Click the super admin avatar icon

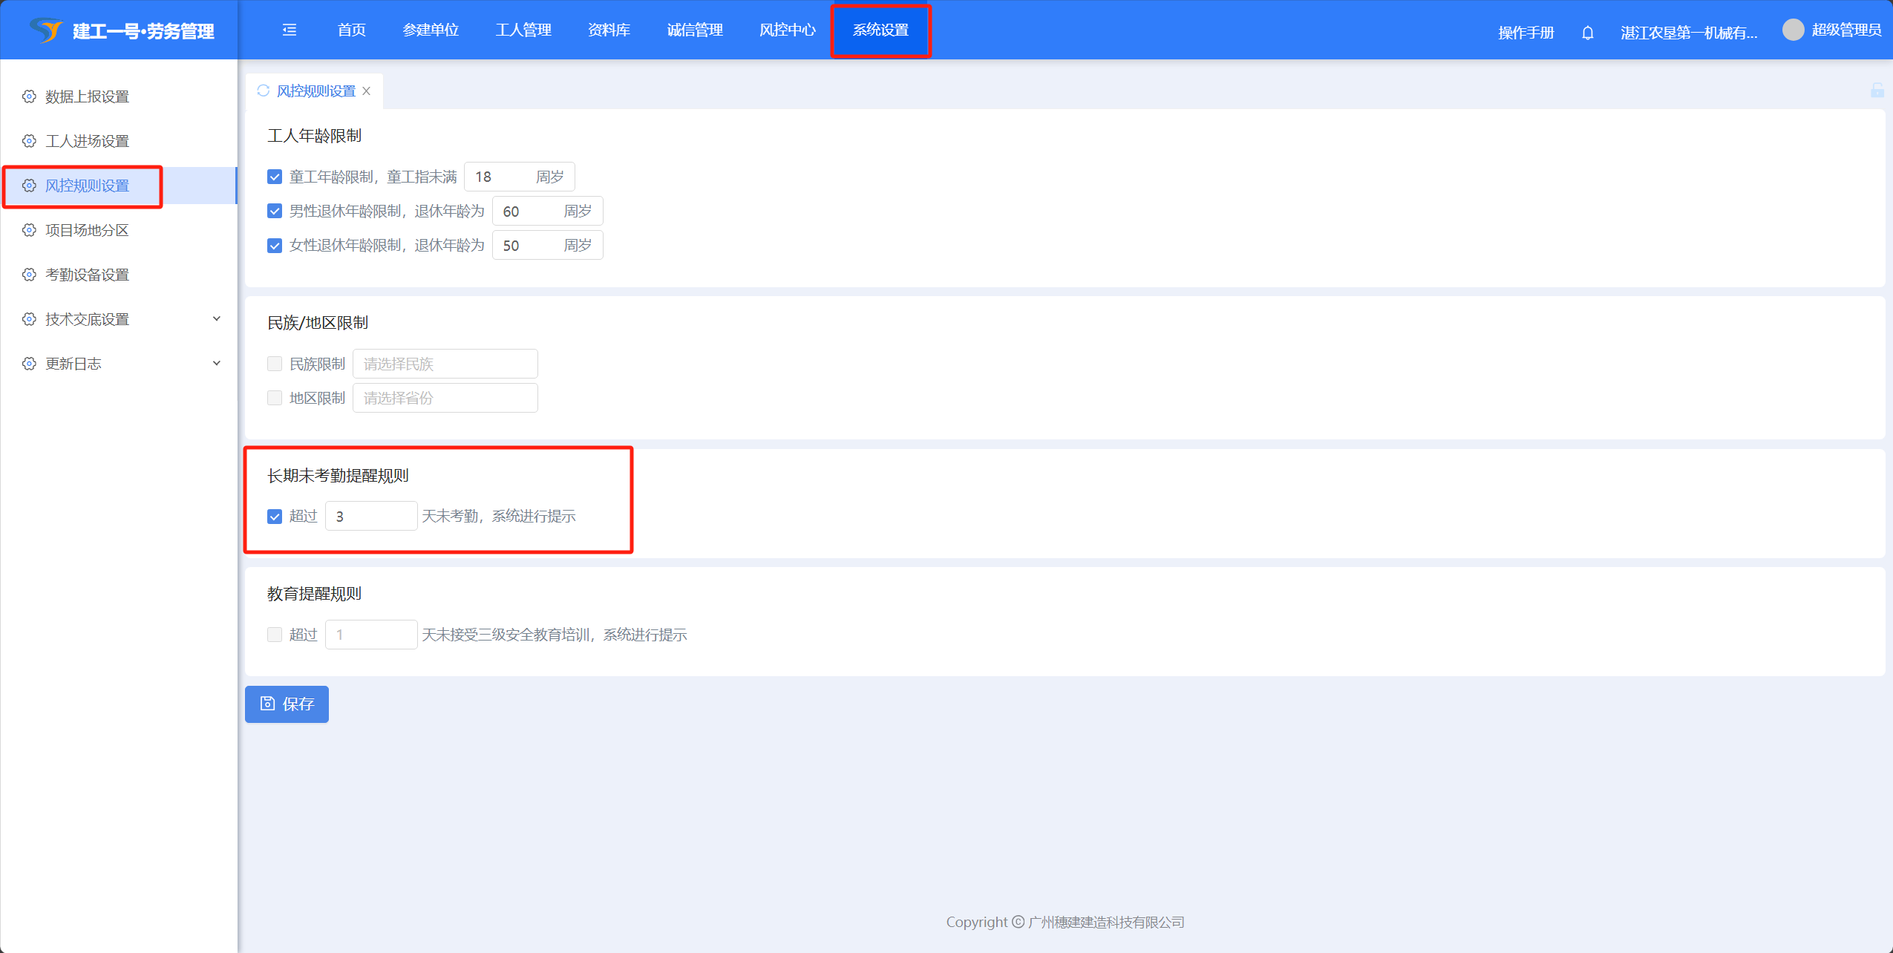pos(1793,30)
